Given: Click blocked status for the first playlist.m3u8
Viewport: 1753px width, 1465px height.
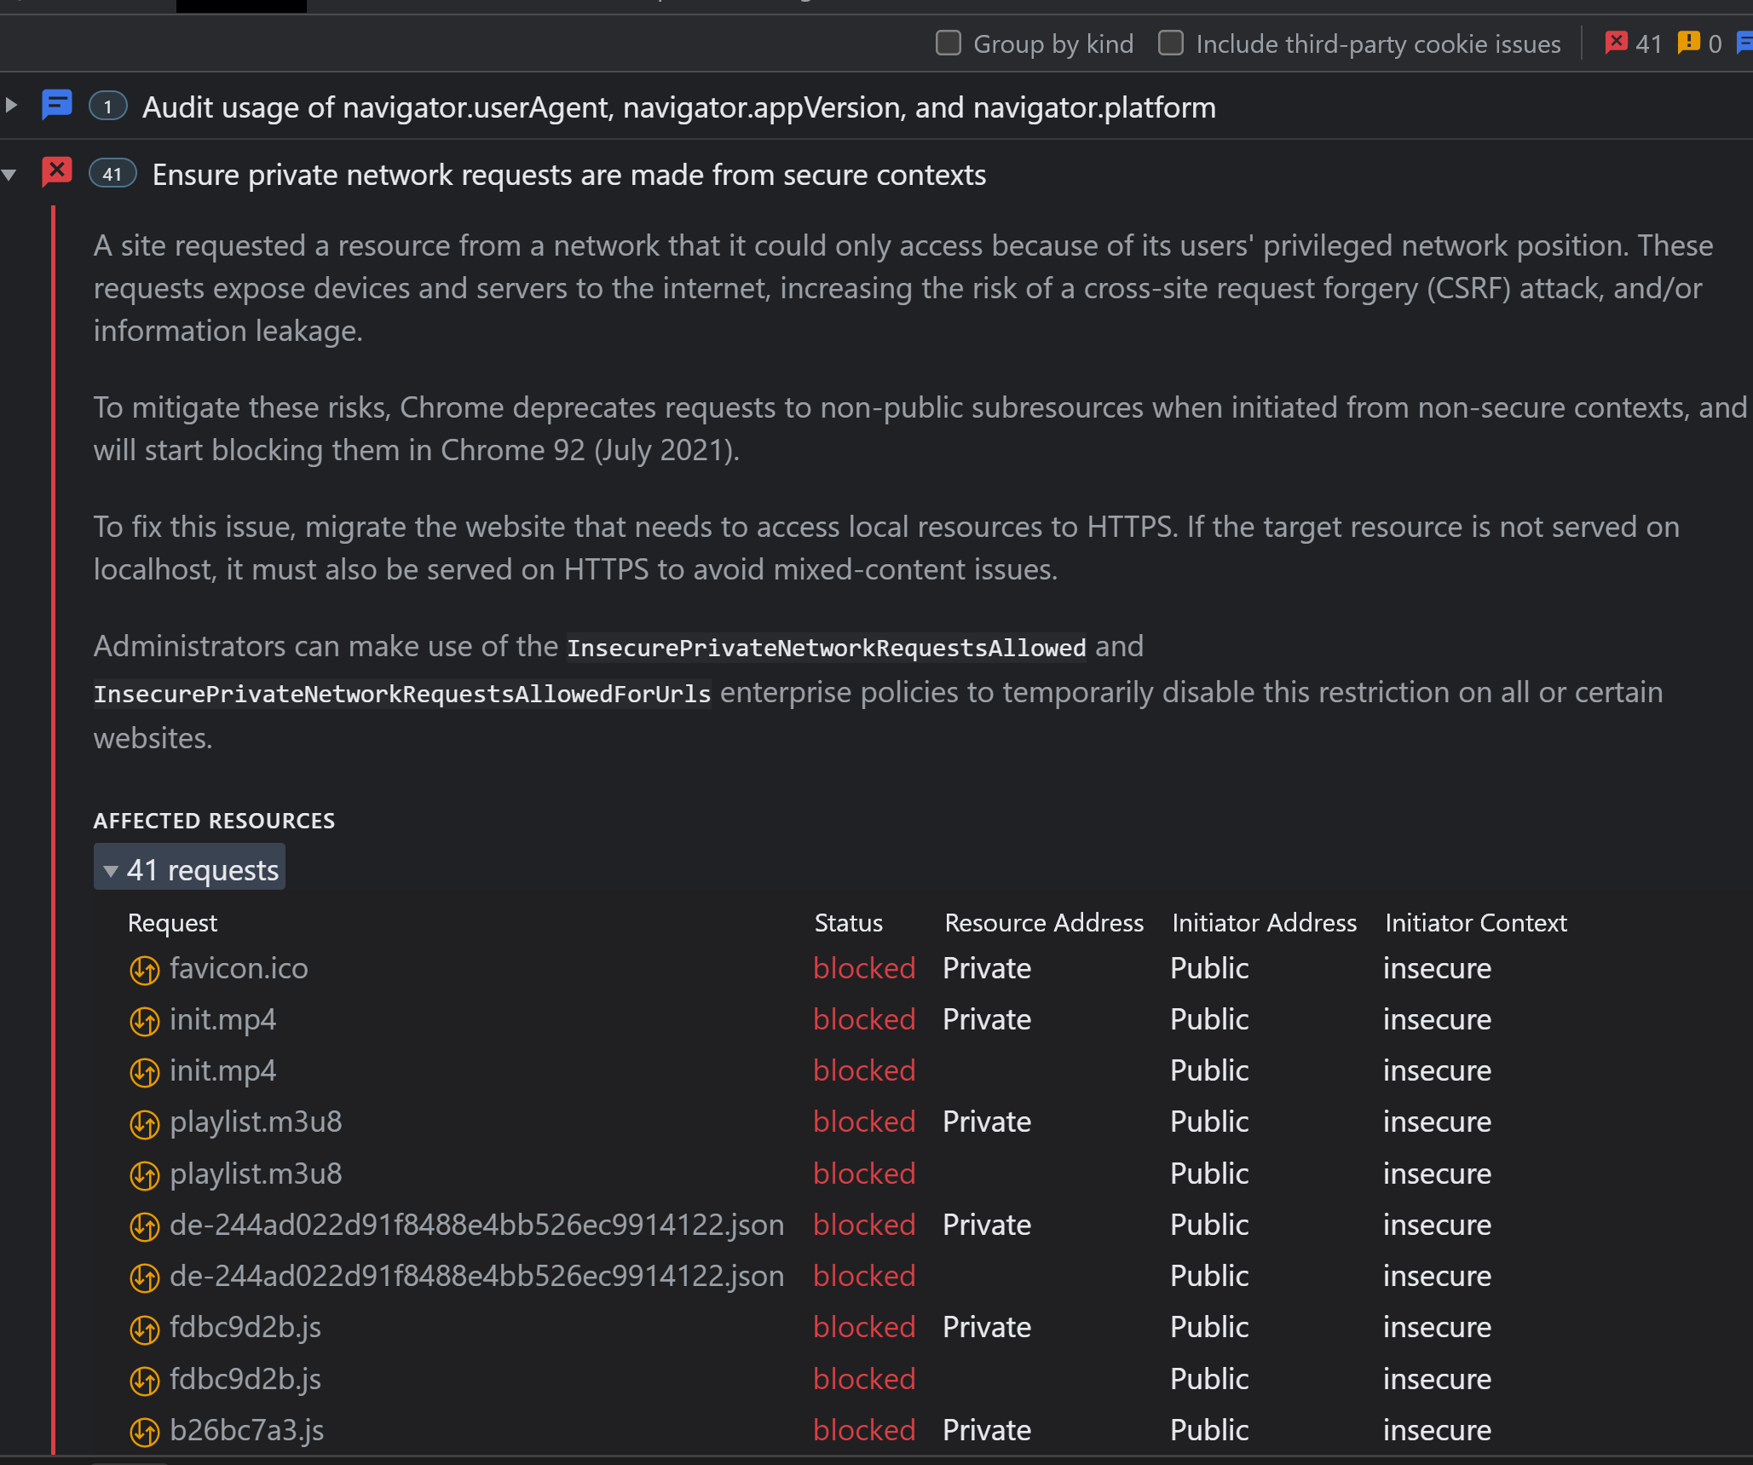Looking at the screenshot, I should 864,1122.
